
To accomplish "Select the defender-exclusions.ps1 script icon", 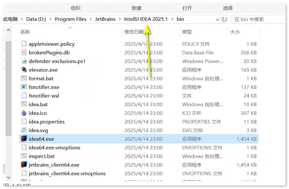I will pos(24,61).
